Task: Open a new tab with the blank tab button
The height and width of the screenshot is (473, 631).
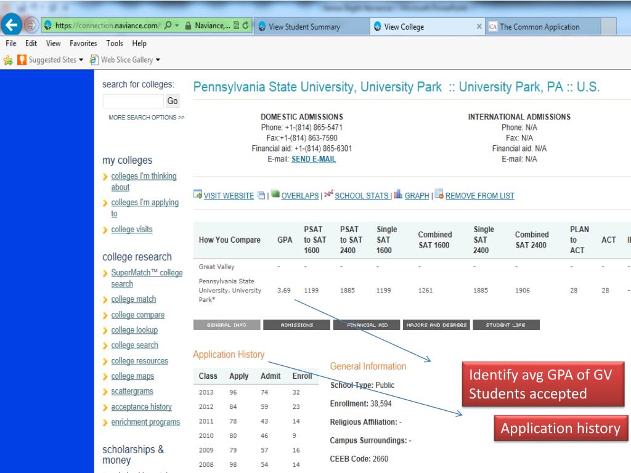Action: tap(608, 26)
